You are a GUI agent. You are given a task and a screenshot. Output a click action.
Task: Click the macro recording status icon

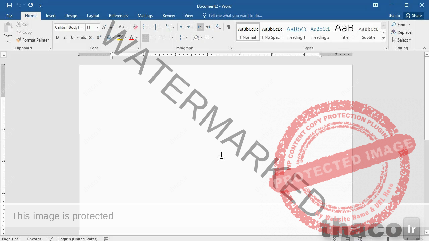tap(106, 239)
